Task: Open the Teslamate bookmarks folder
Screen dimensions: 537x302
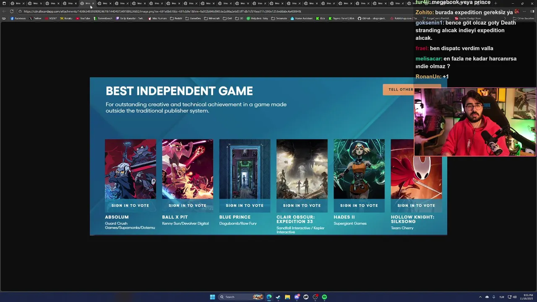Action: [279, 18]
